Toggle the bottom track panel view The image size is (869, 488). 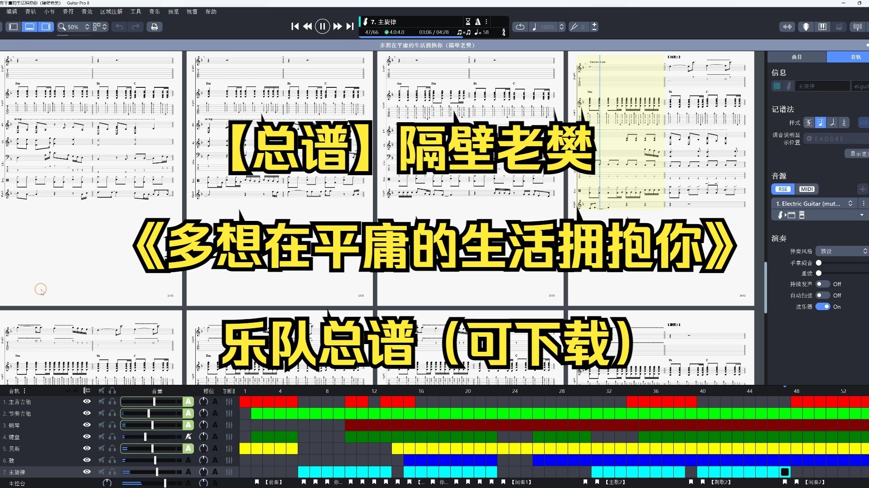click(x=30, y=27)
